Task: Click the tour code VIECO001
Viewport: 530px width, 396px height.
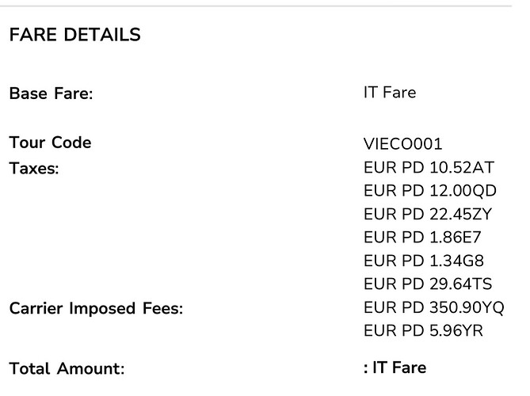Action: pyautogui.click(x=403, y=144)
